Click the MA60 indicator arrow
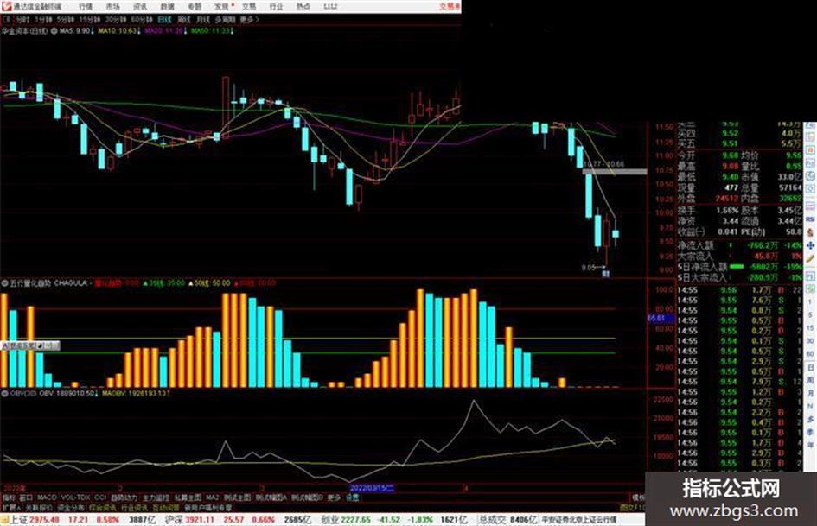 point(233,31)
